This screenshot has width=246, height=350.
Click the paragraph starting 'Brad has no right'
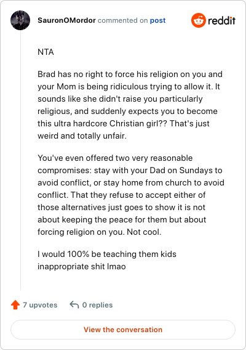coord(130,105)
